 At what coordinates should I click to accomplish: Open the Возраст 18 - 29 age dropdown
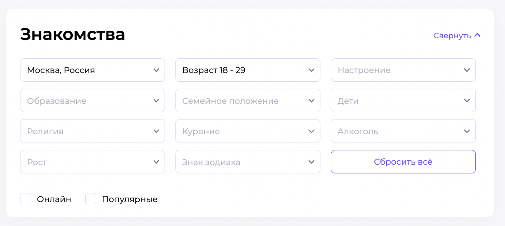tap(248, 70)
